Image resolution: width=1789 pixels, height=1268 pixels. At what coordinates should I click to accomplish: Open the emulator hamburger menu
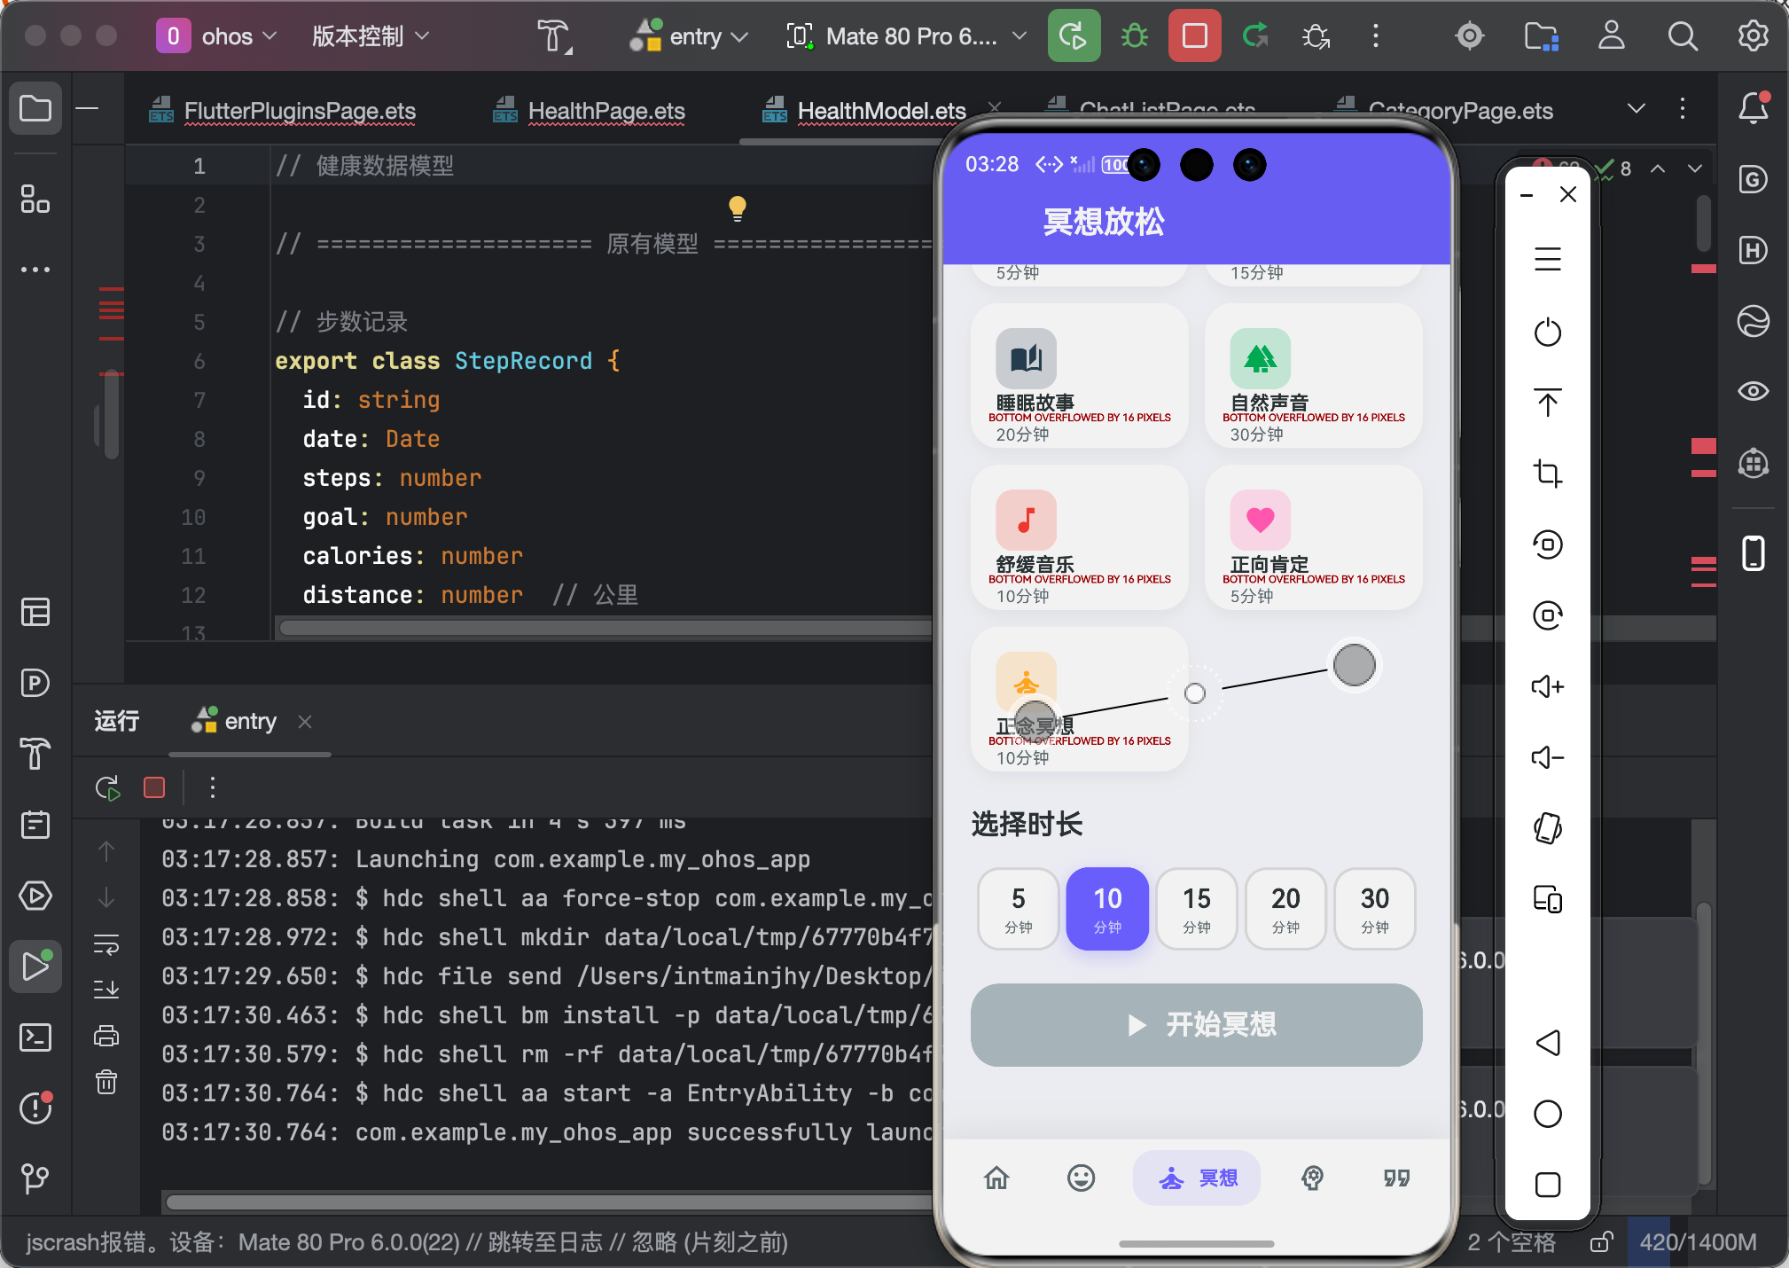[x=1548, y=259]
